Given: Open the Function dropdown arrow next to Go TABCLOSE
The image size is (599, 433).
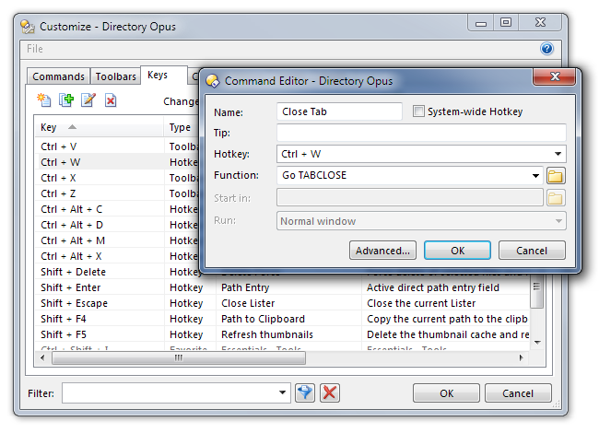Looking at the screenshot, I should pyautogui.click(x=535, y=176).
